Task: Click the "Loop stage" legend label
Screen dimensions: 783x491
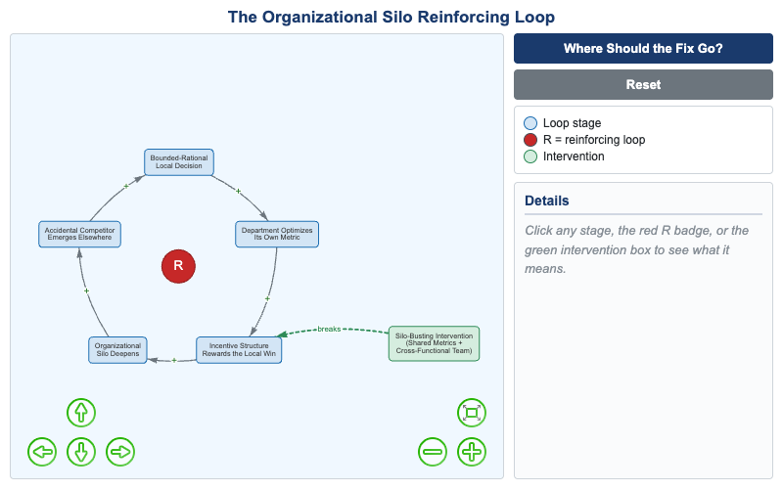Action: [572, 123]
